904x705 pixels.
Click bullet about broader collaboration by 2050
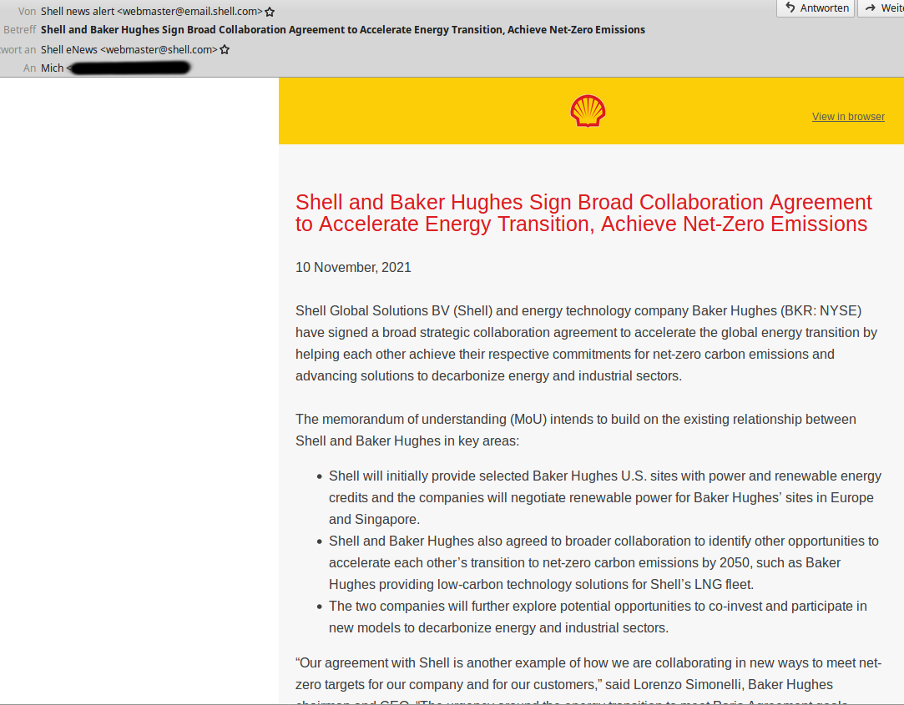point(604,562)
